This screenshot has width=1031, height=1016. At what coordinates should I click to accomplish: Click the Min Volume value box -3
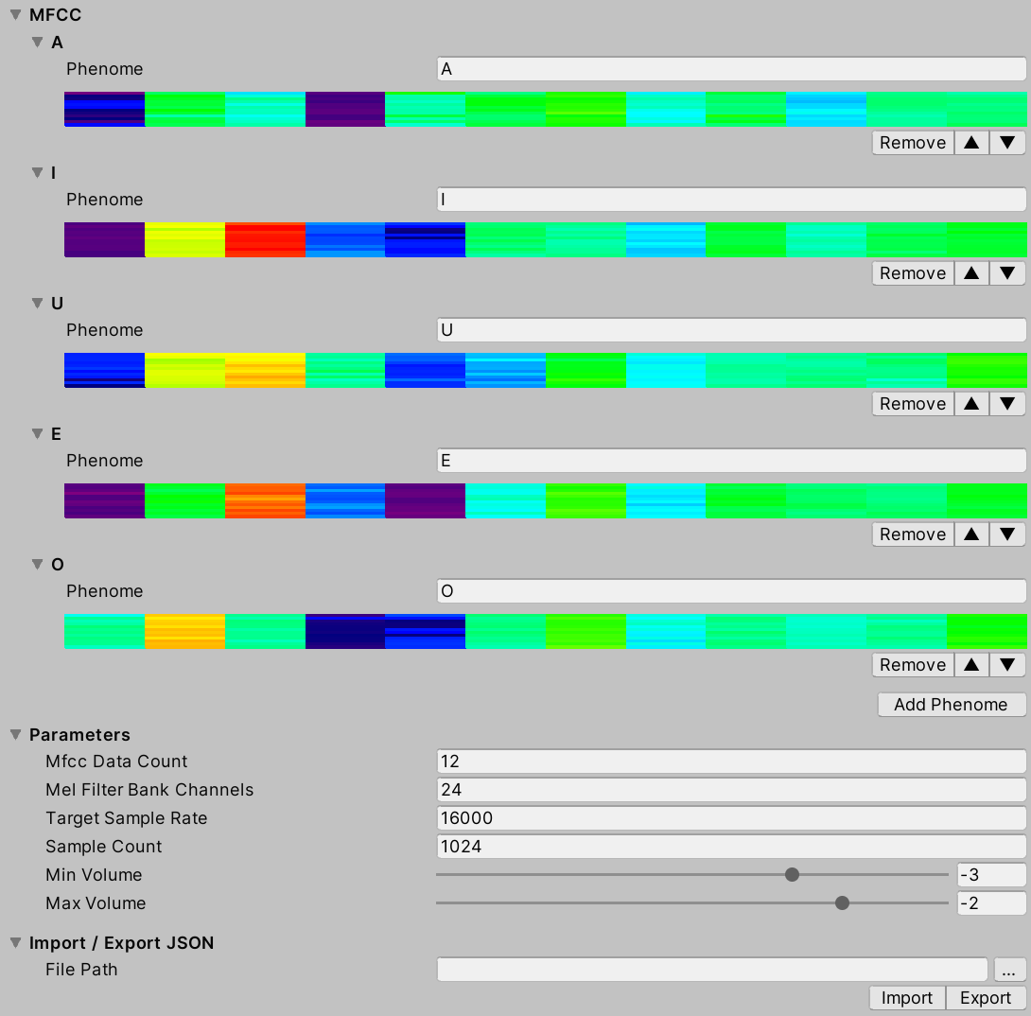991,875
